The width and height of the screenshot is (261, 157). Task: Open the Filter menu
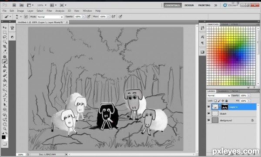(x=49, y=11)
